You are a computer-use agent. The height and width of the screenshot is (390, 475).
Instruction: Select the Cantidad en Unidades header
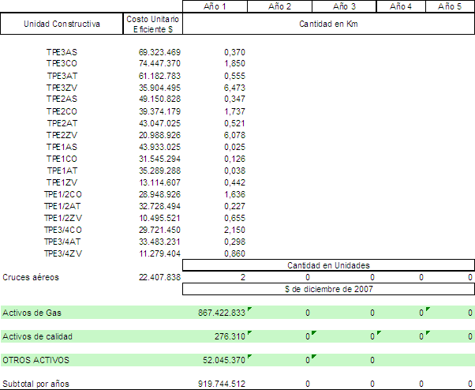pos(328,265)
